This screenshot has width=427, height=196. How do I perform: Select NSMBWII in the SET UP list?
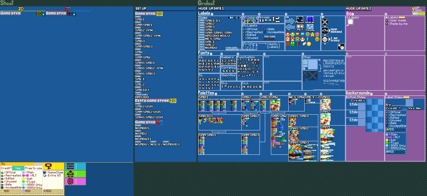pos(143,139)
